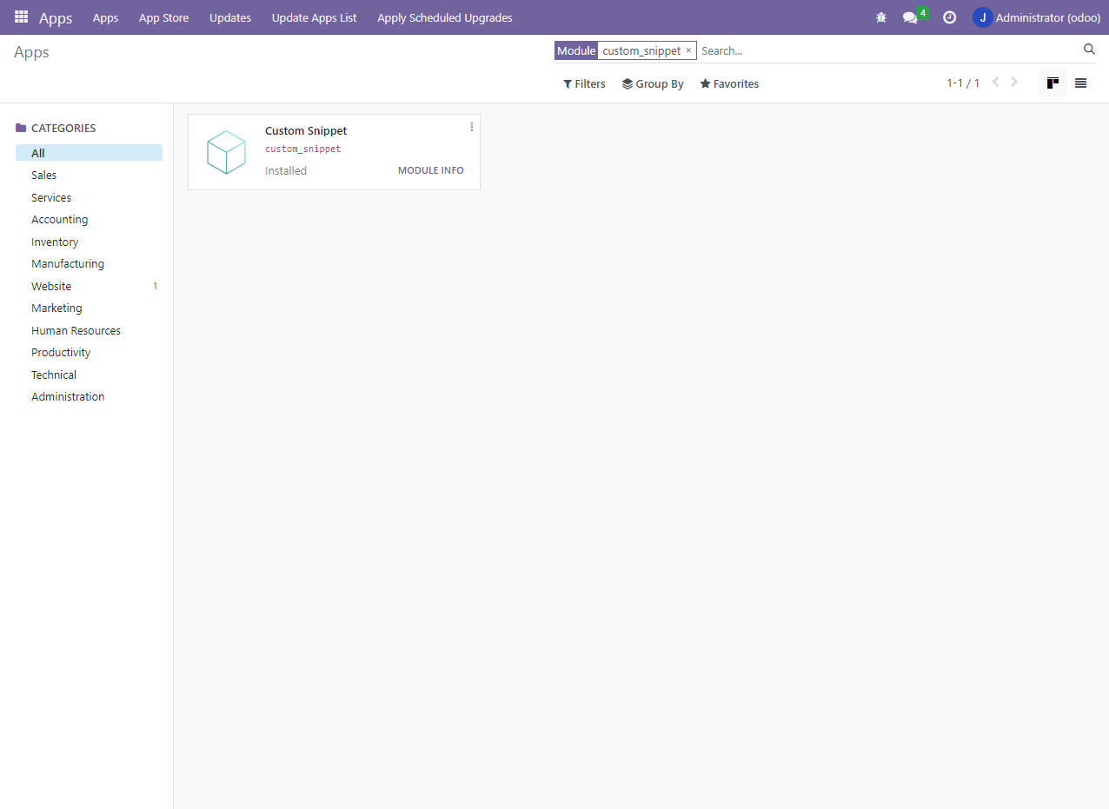The height and width of the screenshot is (809, 1109).
Task: Open the Group By dropdown
Action: [653, 84]
